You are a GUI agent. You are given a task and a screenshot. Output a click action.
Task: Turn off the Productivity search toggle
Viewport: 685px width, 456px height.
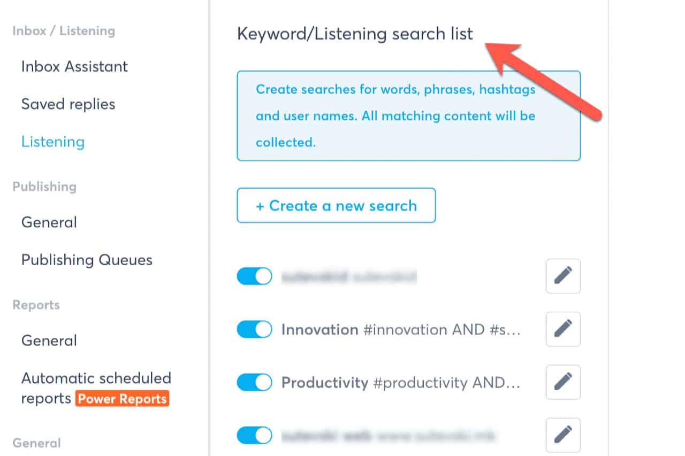[x=254, y=382]
